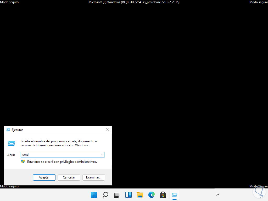Expand the Abrir history dropdown
The width and height of the screenshot is (268, 201).
[x=102, y=155]
